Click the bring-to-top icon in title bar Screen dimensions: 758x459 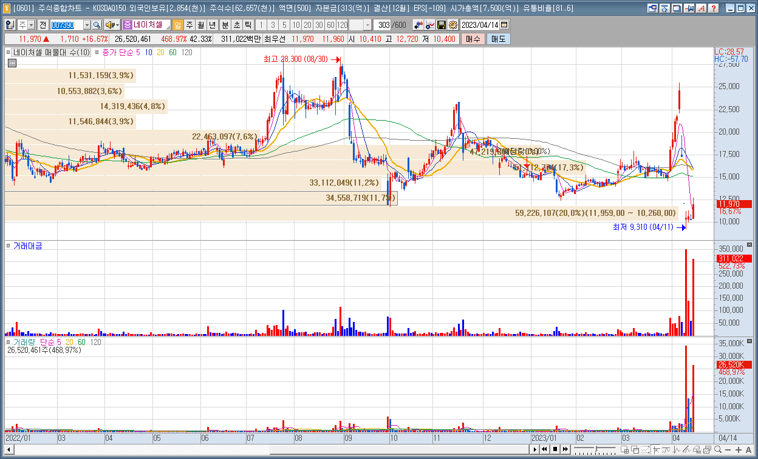pyautogui.click(x=664, y=8)
